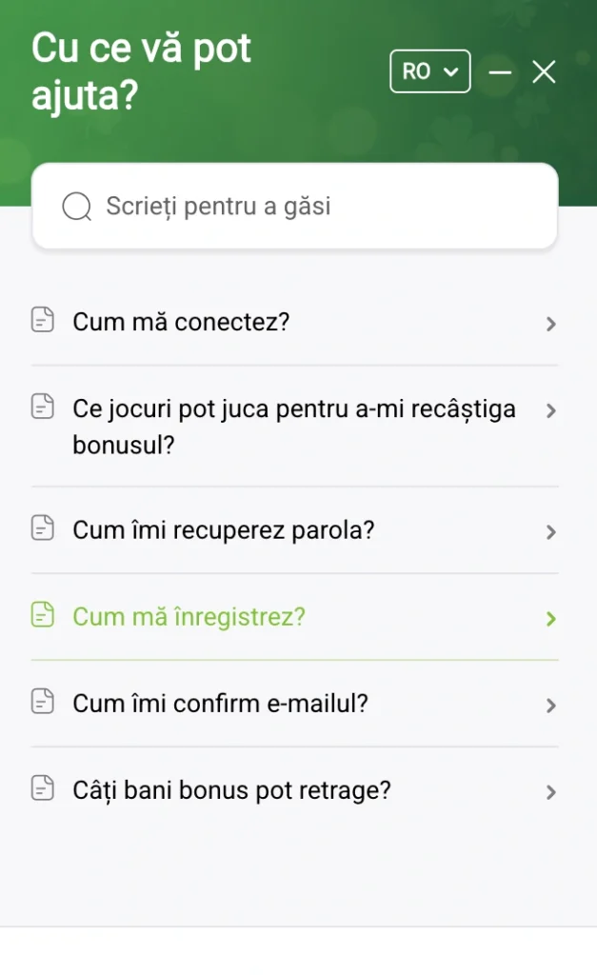Image resolution: width=597 pixels, height=975 pixels.
Task: Click the green article icon beside "Cum mă înregistrez?"
Action: coord(41,614)
